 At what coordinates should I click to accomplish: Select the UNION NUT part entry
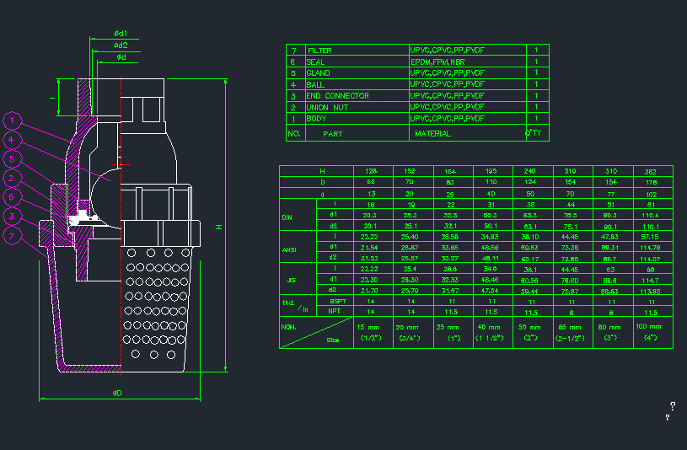tap(329, 107)
